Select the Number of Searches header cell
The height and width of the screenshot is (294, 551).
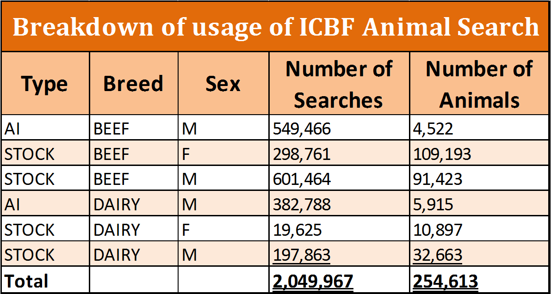pyautogui.click(x=339, y=83)
